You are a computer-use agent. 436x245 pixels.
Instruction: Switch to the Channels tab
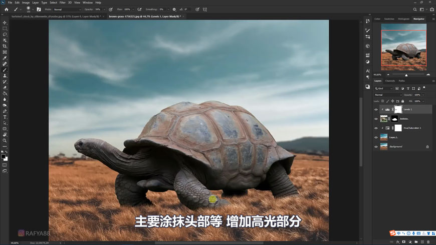click(x=390, y=81)
